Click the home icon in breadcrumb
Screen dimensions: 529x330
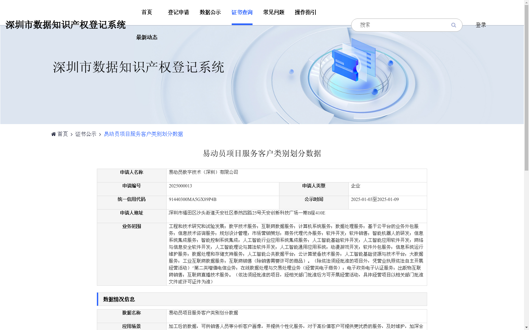[x=54, y=134]
